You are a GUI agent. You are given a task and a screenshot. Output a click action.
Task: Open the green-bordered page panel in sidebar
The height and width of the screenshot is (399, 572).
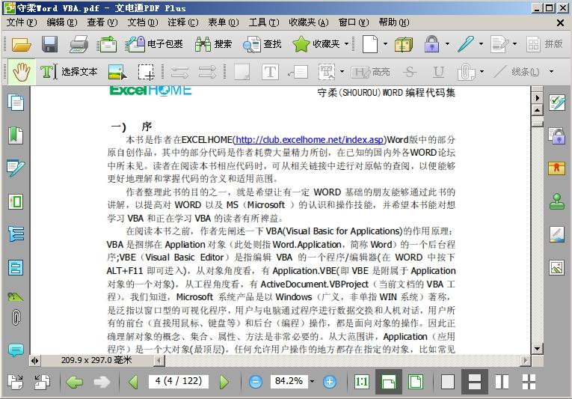16,201
